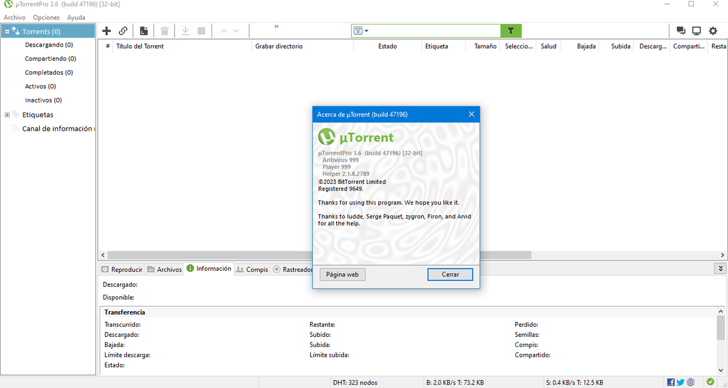
Task: Select Inactivos (0) category
Action: [x=43, y=100]
